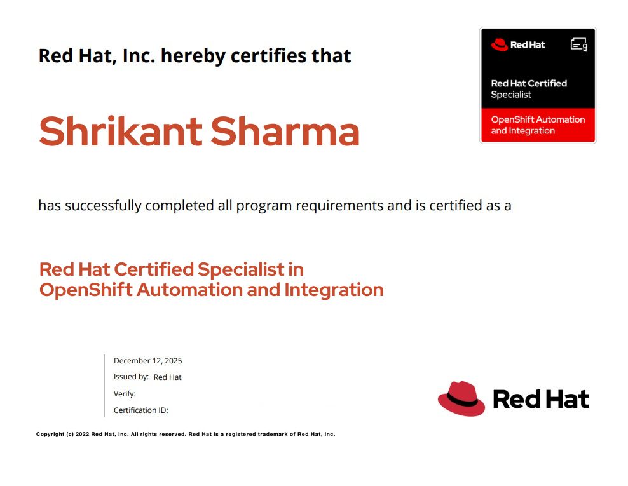Click the word 'Specialist' in the badge
The height and width of the screenshot is (486, 628).
click(x=510, y=95)
